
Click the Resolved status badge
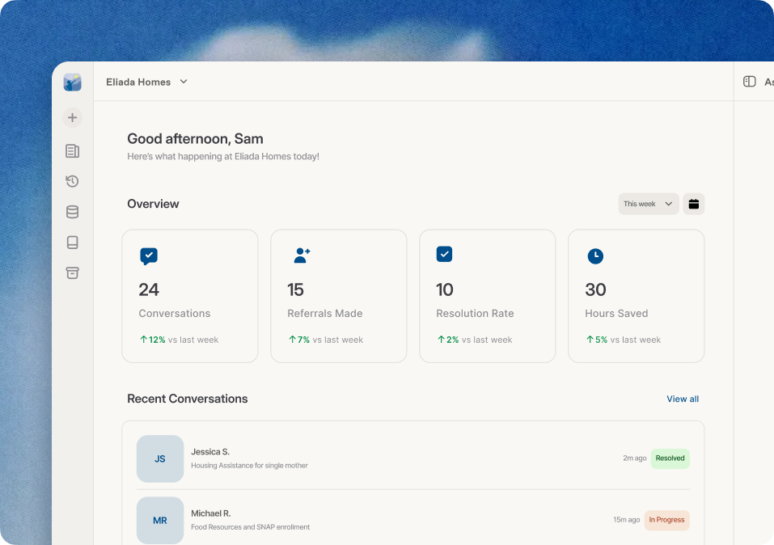tap(670, 458)
